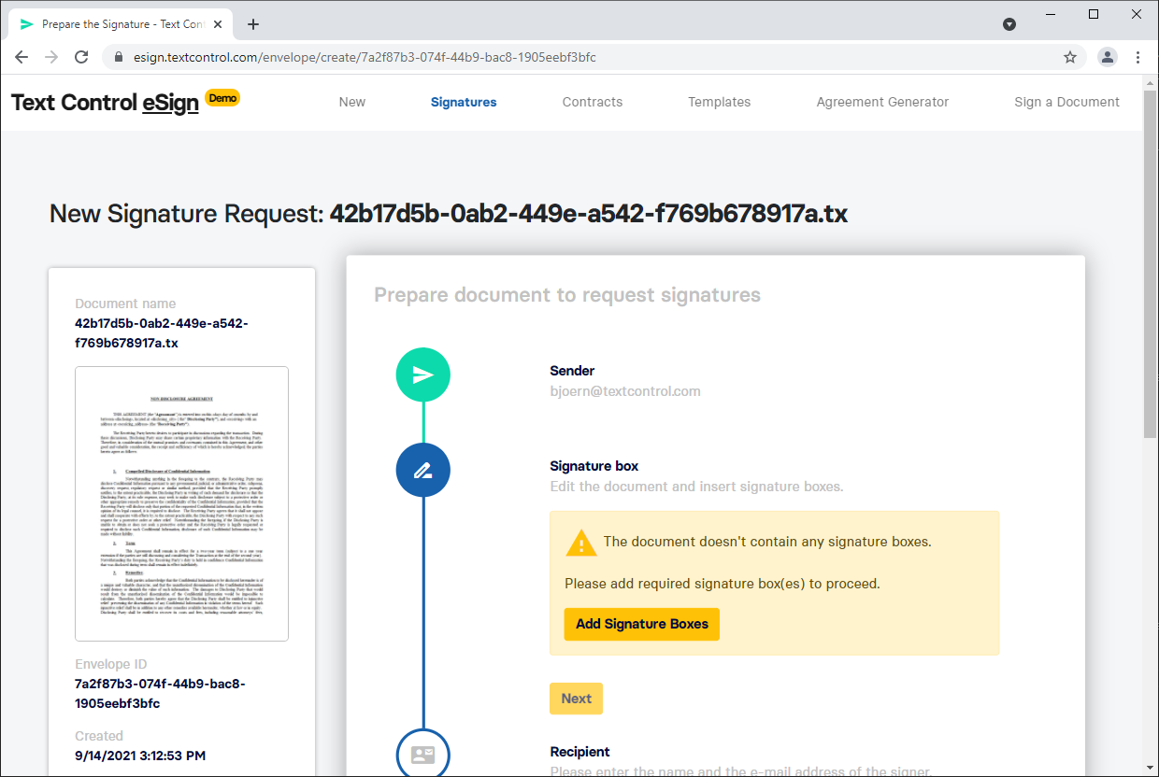Click the New Signature Request page heading
Screen dimensions: 1159x777
click(x=449, y=214)
